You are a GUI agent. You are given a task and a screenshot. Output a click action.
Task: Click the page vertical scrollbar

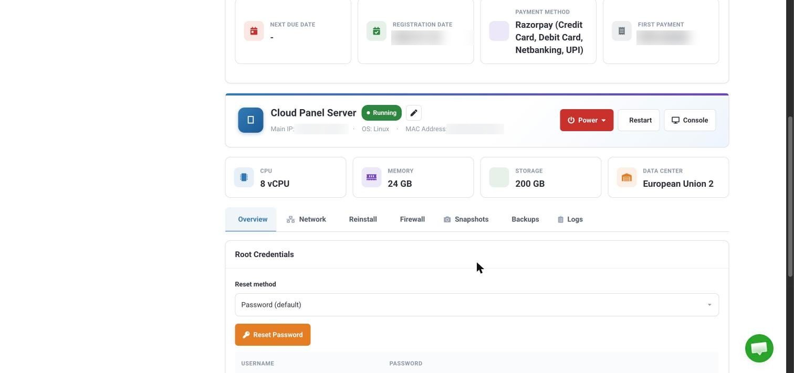[x=790, y=197]
